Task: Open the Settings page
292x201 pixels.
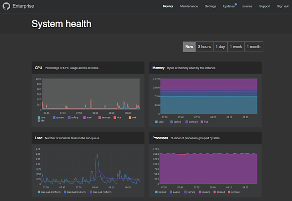Action: (210, 6)
